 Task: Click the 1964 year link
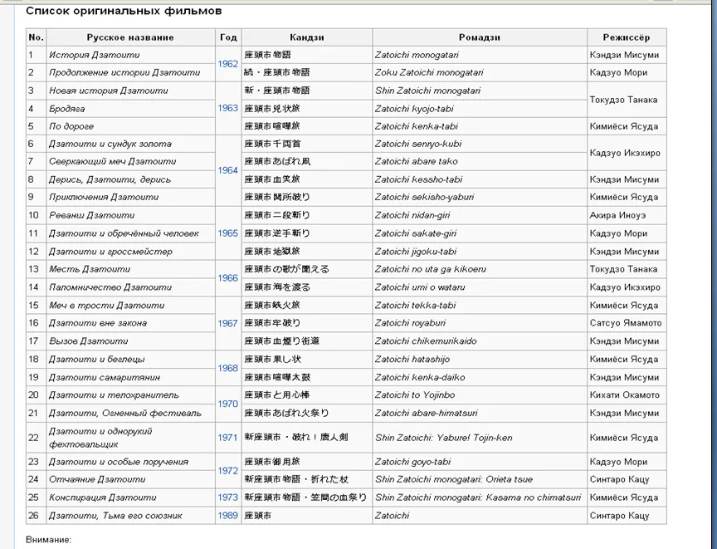click(227, 170)
